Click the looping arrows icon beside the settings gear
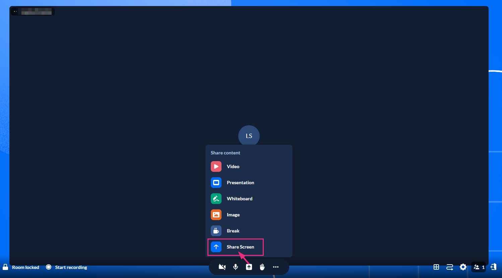 (x=450, y=267)
